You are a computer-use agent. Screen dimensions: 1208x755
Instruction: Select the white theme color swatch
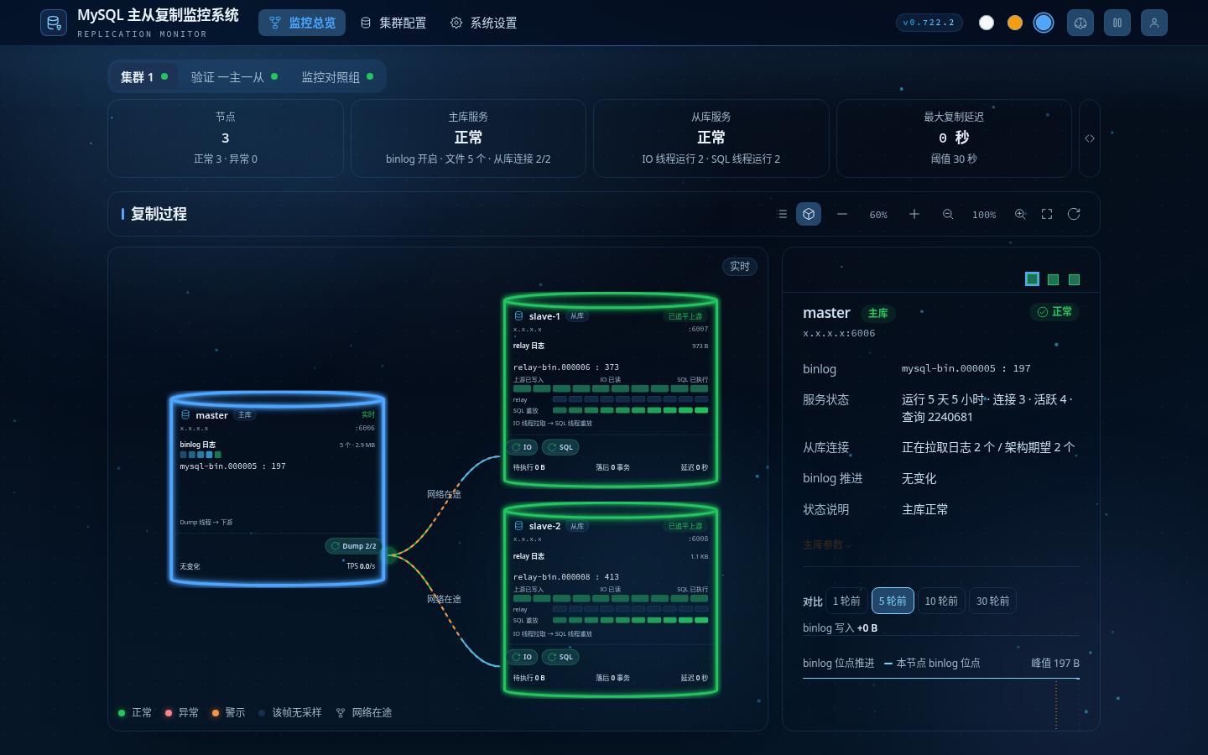pyautogui.click(x=987, y=23)
